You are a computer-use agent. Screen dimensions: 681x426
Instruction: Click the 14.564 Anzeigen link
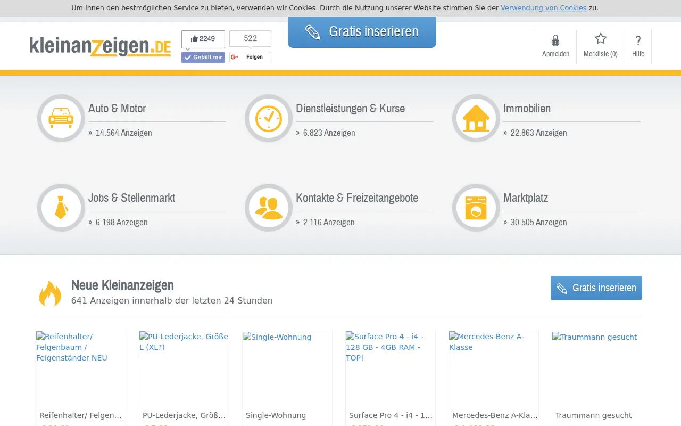(123, 133)
